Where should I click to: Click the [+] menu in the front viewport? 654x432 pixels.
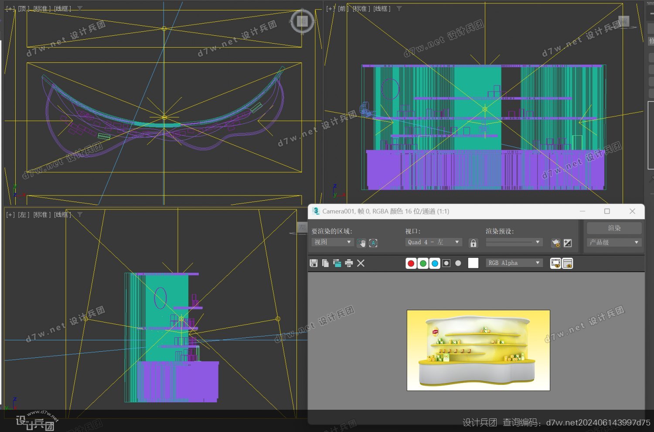331,9
